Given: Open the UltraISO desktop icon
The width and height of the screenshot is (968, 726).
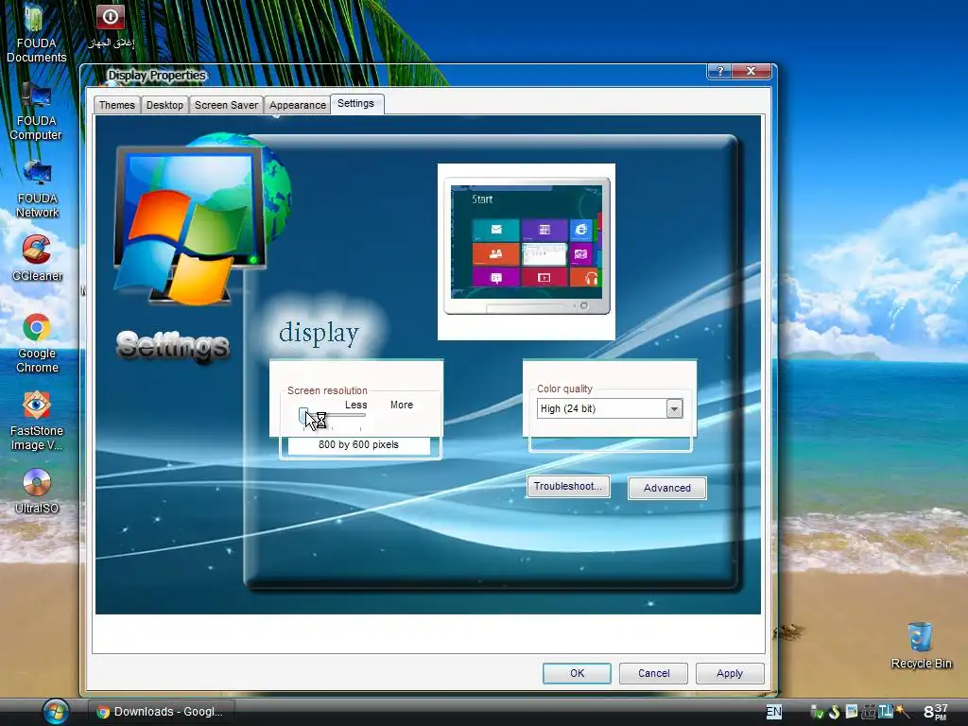Looking at the screenshot, I should pyautogui.click(x=37, y=492).
